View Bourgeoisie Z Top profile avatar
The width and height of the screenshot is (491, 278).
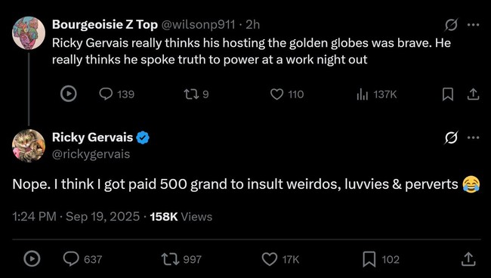pos(29,33)
